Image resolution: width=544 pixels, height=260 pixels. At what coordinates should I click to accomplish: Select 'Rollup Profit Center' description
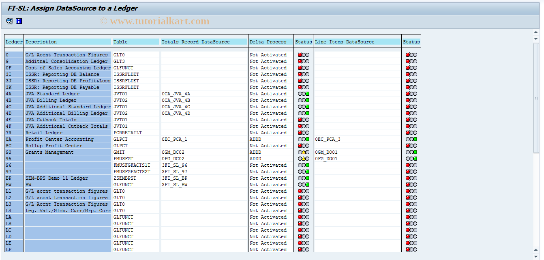tap(54, 146)
